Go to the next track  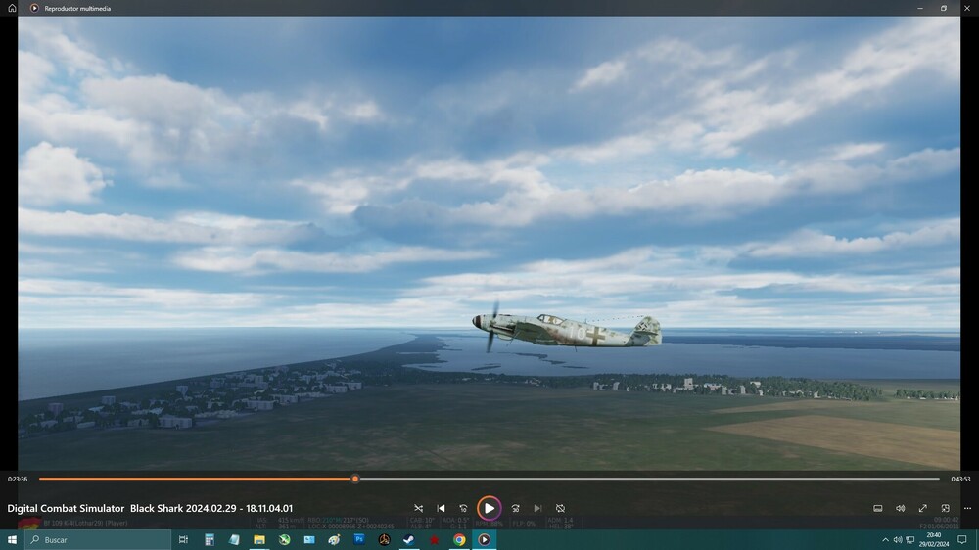click(537, 508)
